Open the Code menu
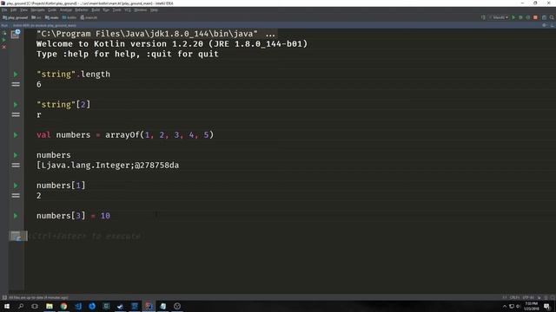556x312 pixels. tap(52, 10)
